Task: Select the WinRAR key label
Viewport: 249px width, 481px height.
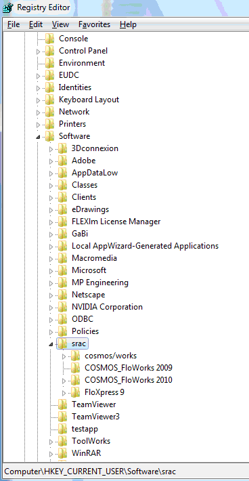Action: pyautogui.click(x=86, y=453)
